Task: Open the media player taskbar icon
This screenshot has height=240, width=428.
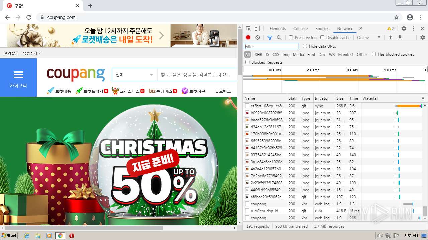Action: coord(49,236)
